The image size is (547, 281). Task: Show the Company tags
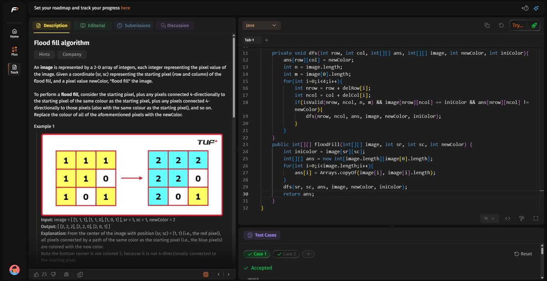[x=72, y=54]
